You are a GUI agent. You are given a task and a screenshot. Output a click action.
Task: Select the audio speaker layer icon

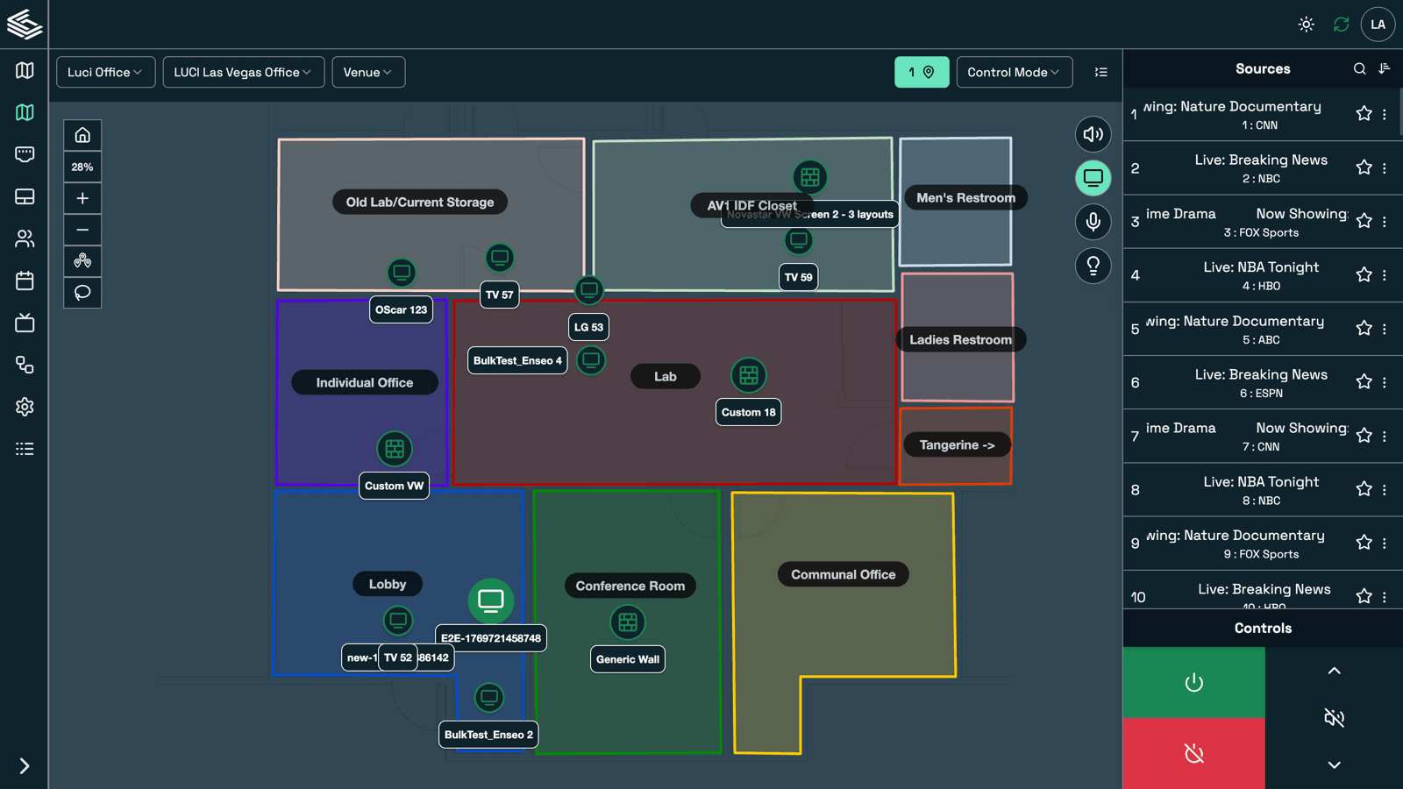click(x=1093, y=134)
